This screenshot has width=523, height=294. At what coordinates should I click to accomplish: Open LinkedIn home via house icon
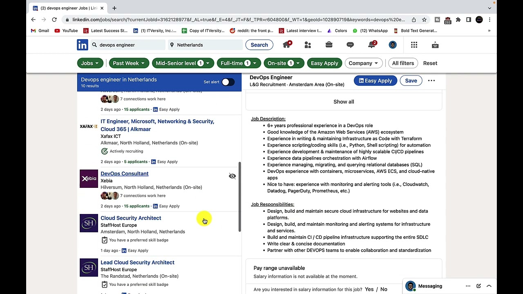[x=286, y=45]
